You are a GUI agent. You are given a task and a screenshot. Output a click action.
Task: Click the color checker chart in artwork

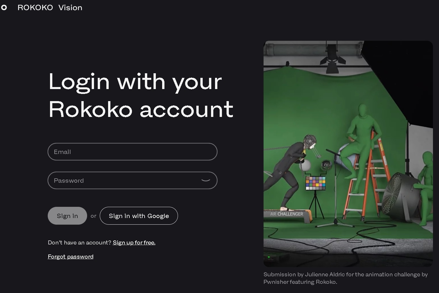tap(315, 183)
